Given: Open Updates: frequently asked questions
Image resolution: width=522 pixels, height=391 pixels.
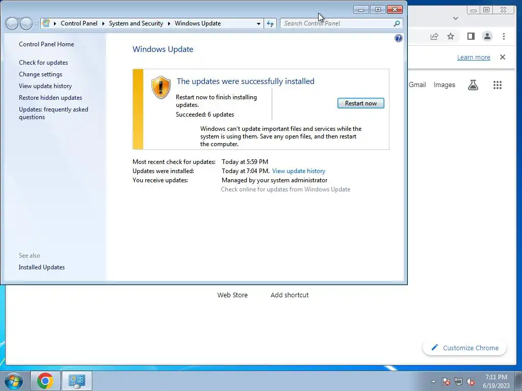Looking at the screenshot, I should (x=53, y=113).
